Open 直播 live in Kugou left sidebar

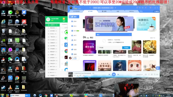tap(74, 54)
